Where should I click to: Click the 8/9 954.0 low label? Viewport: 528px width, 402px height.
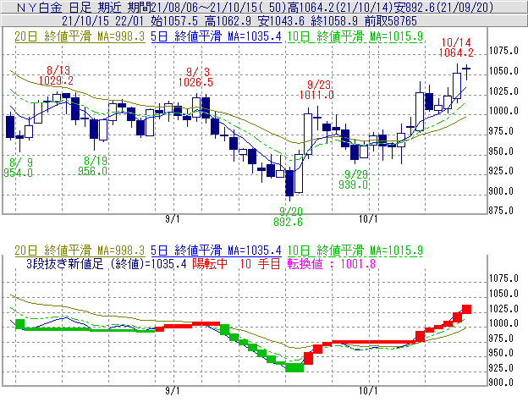tap(19, 168)
